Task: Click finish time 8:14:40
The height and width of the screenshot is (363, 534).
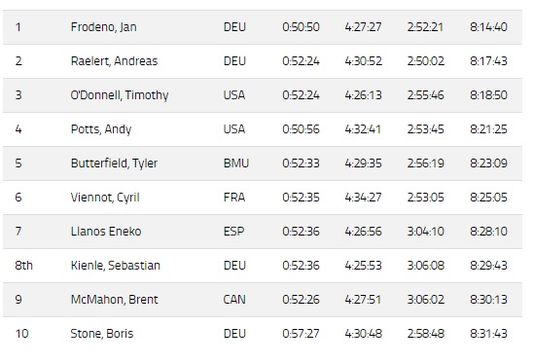Action: [488, 27]
